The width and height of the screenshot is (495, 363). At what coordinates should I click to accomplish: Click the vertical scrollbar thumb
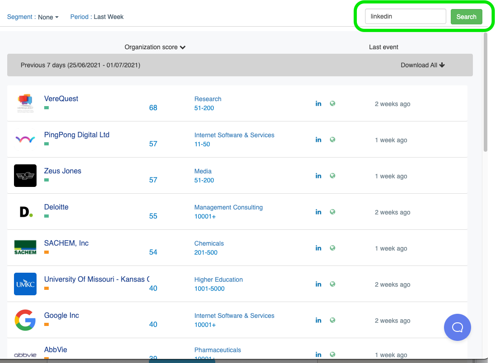point(485,92)
